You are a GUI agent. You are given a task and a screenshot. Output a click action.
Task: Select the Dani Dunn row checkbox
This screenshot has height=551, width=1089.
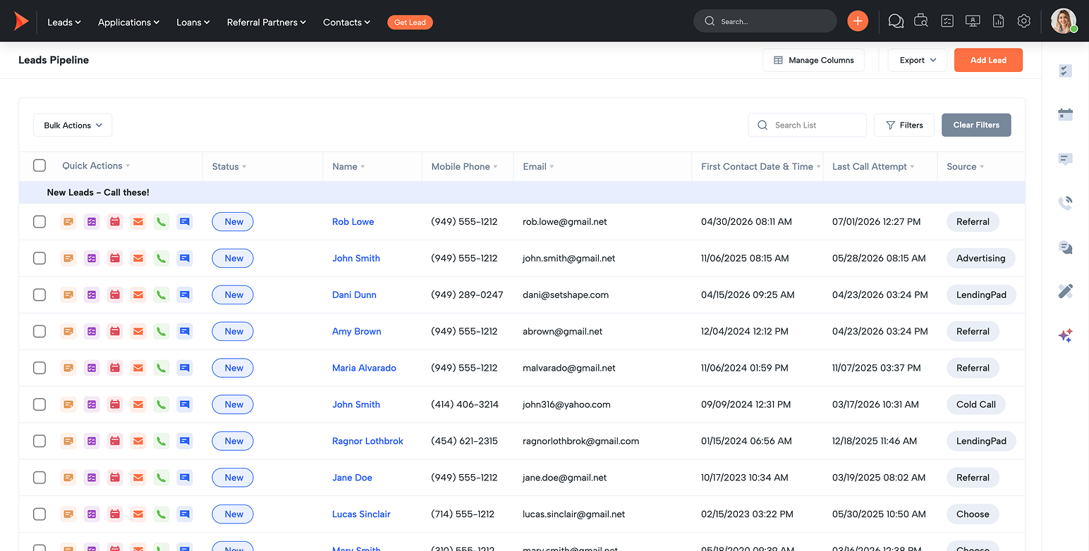point(39,295)
